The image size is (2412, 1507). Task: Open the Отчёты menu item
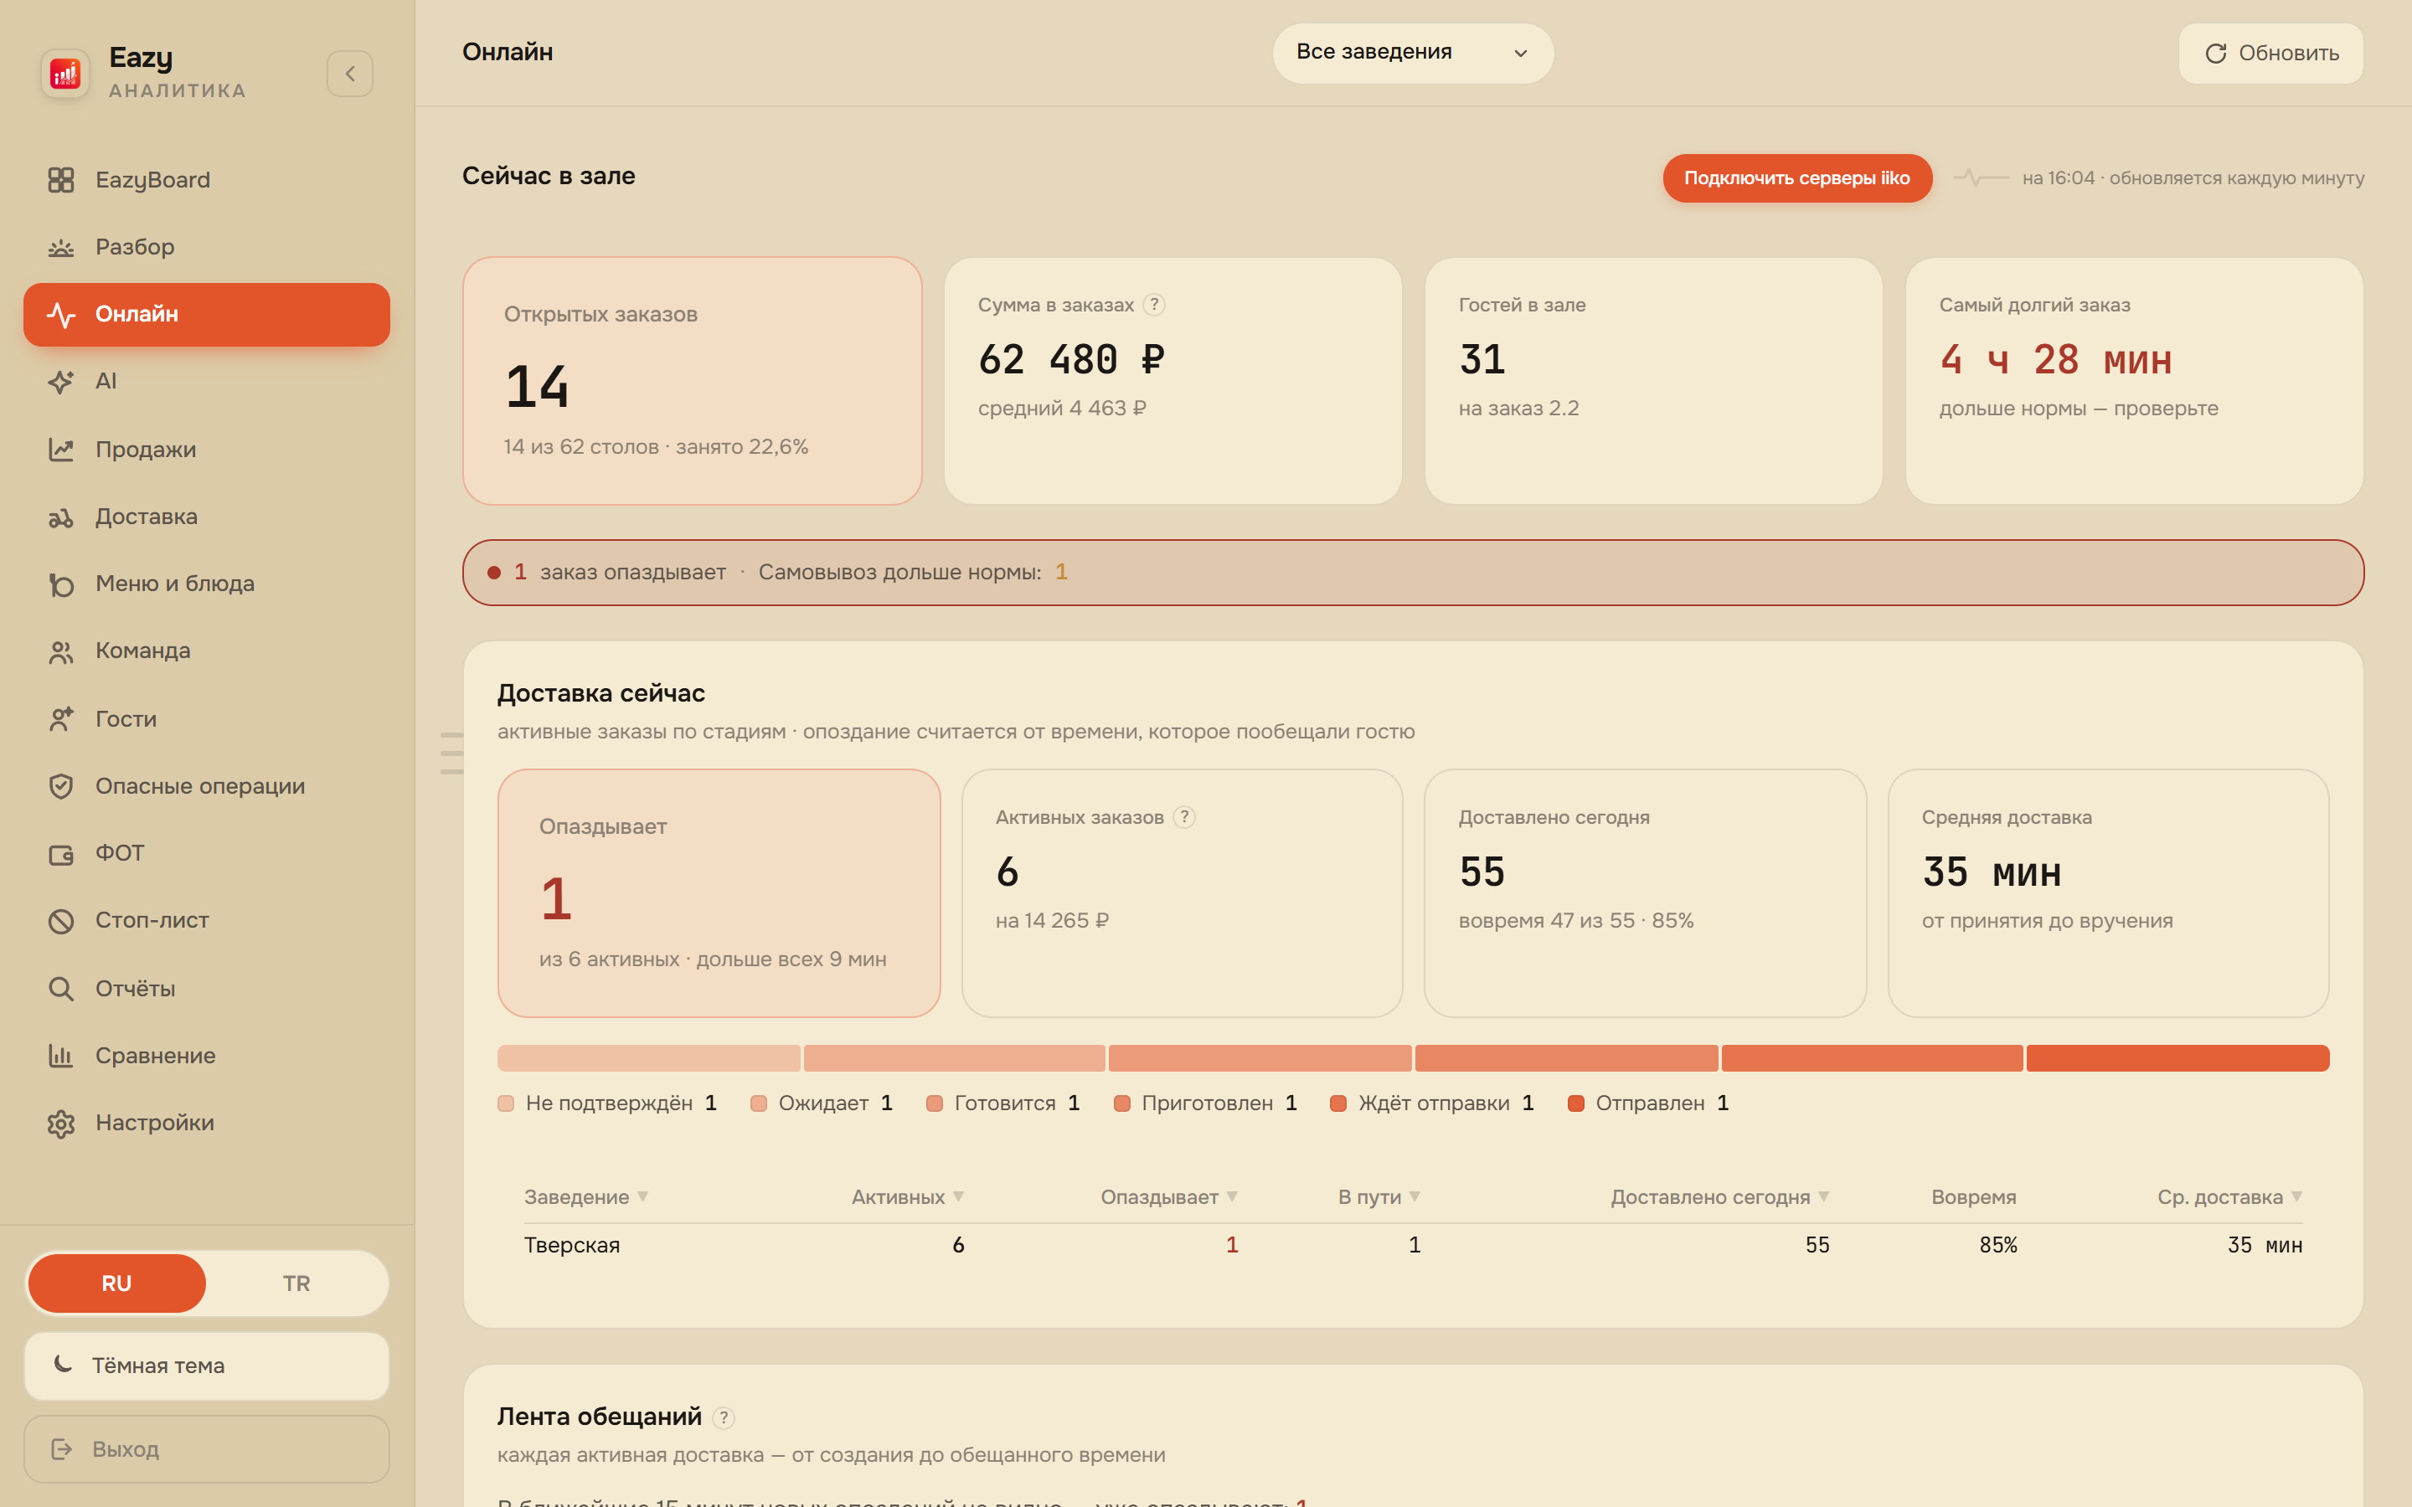click(206, 988)
